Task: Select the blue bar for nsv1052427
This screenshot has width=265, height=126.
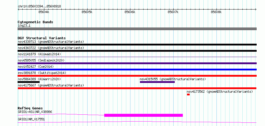Action: click(x=137, y=70)
